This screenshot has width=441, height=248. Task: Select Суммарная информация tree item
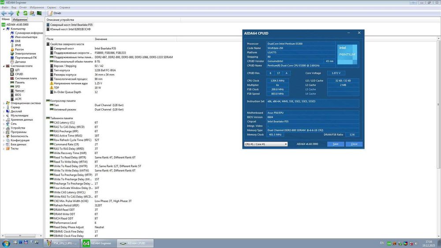(27, 33)
